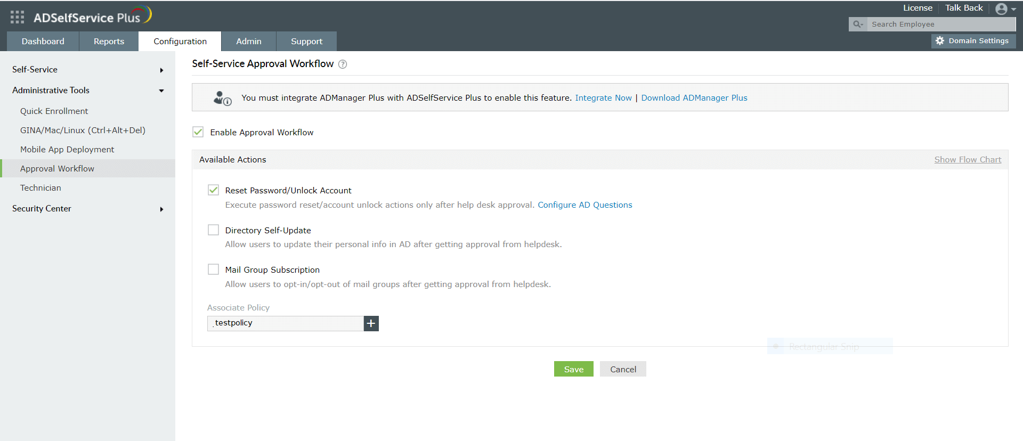1023x441 pixels.
Task: Open the Admin tab
Action: (248, 42)
